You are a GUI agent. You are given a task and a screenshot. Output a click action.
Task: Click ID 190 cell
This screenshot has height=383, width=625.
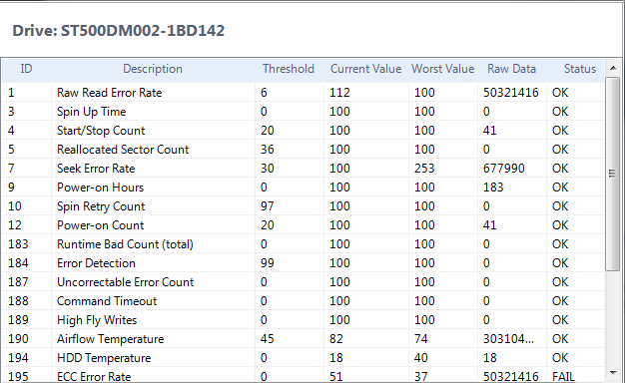(x=18, y=339)
